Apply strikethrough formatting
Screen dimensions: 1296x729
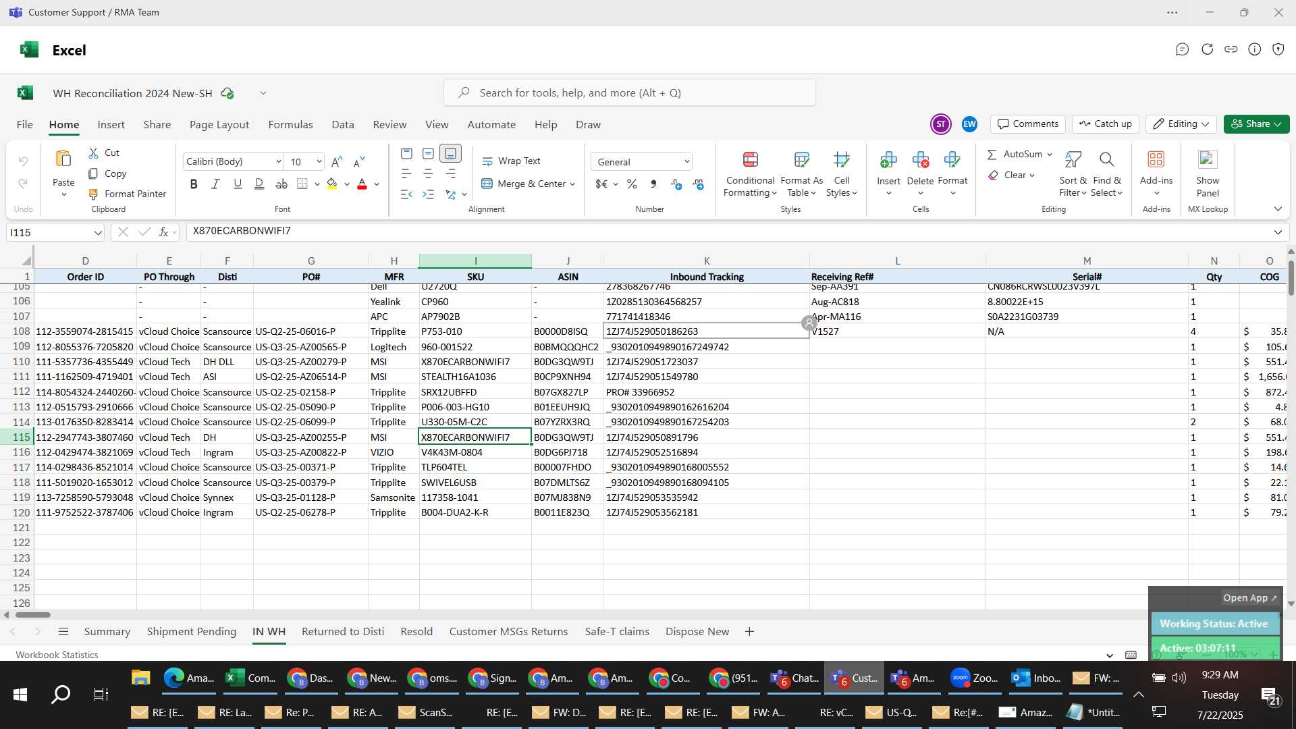pos(281,184)
